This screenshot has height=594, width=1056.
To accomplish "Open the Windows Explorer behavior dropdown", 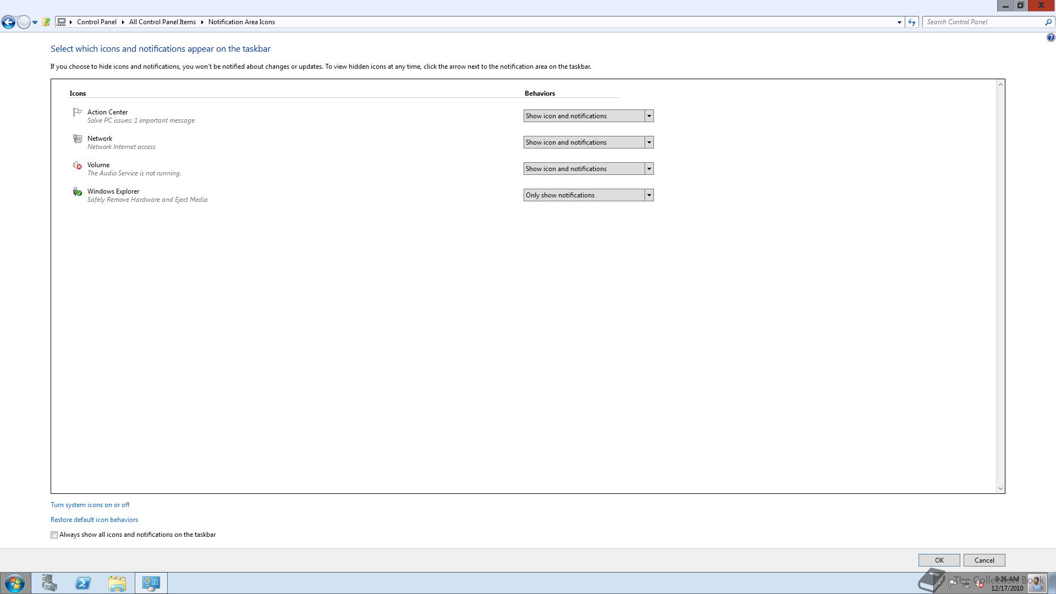I will [588, 195].
